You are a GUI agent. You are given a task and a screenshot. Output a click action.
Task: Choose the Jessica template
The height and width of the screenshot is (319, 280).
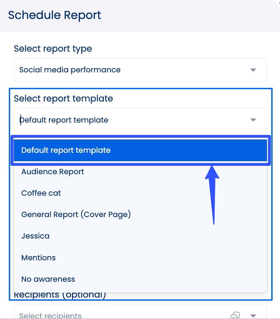click(35, 236)
